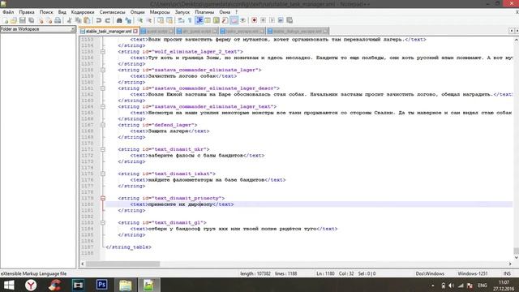Click the Save All toolbar icon
The image size is (519, 292).
point(32,20)
